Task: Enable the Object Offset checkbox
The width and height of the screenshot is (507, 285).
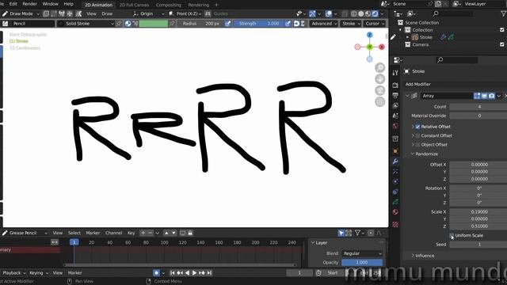Action: [417, 145]
